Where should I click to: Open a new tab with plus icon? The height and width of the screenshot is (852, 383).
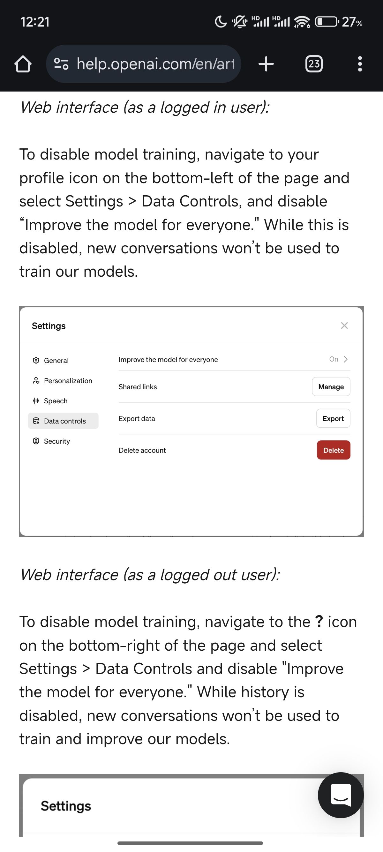[x=266, y=64]
